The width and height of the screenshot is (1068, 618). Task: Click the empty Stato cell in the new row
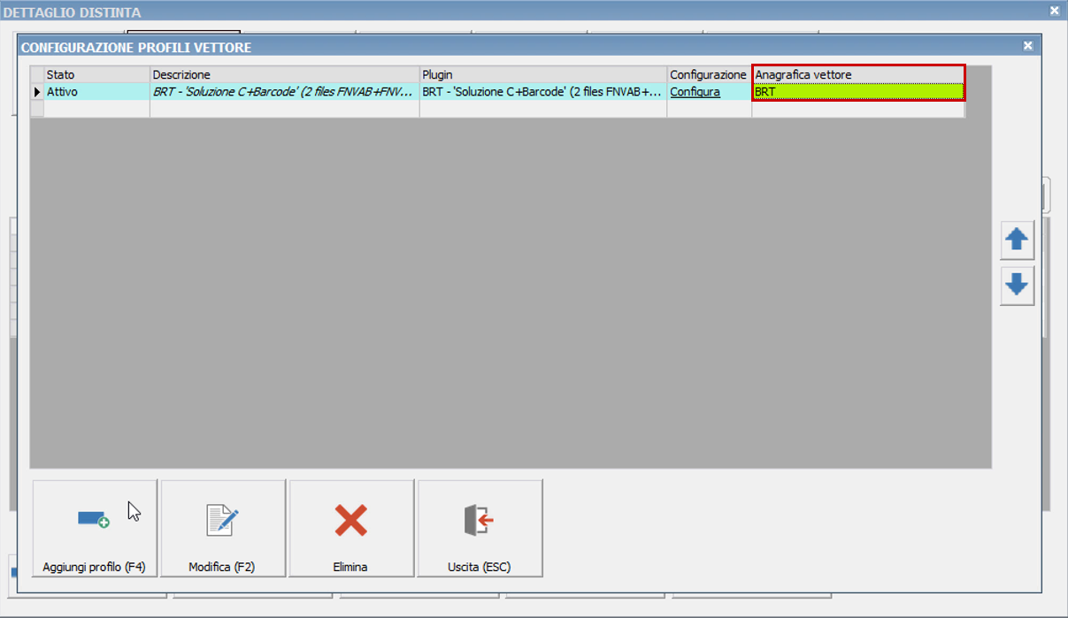coord(96,109)
